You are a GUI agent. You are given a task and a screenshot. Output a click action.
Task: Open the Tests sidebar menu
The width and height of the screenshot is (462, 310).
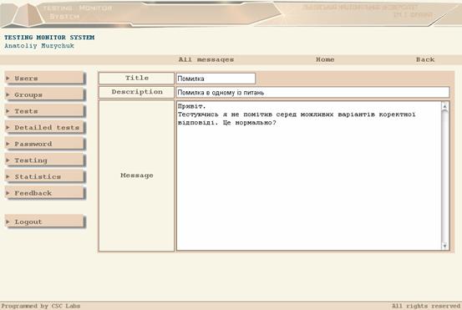45,111
